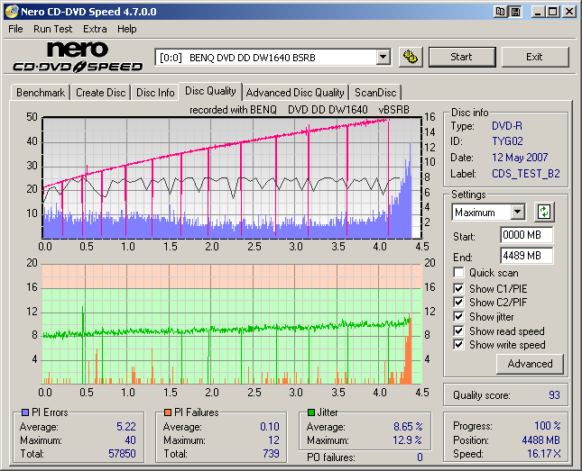Open the File menu
This screenshot has width=582, height=471.
(x=15, y=29)
